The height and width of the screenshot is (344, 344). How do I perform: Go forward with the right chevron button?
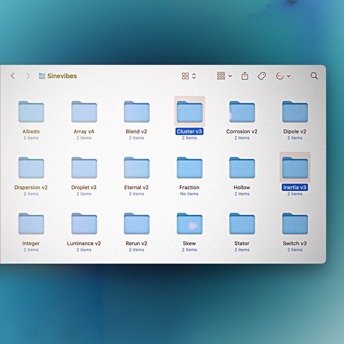28,76
